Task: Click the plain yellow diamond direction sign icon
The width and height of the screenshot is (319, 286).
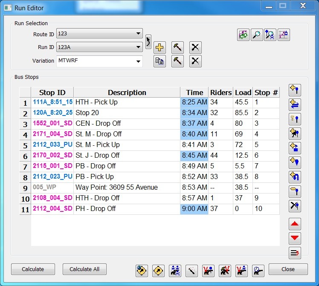Action: pos(158,271)
